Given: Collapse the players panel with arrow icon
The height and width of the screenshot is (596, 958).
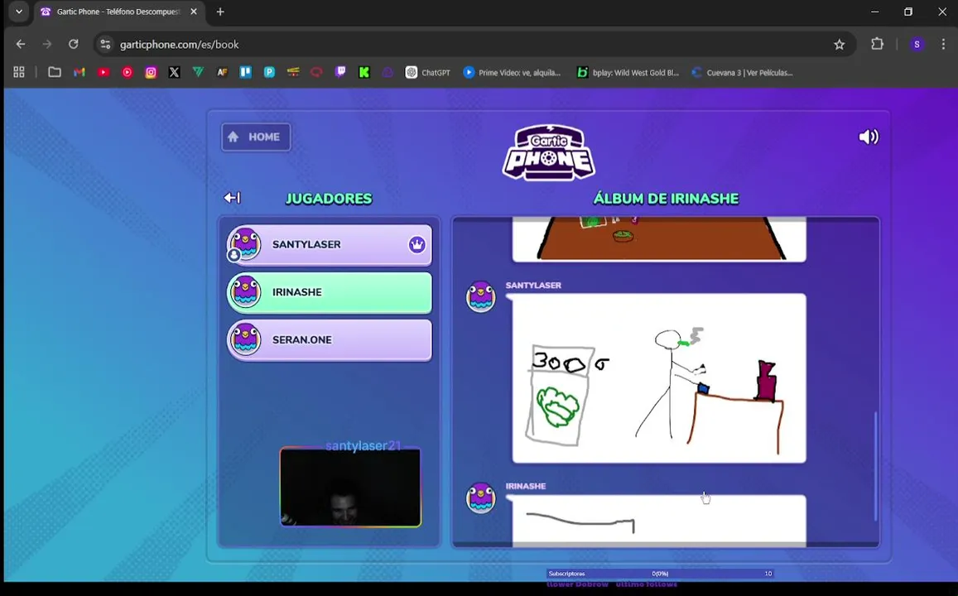Looking at the screenshot, I should [232, 197].
